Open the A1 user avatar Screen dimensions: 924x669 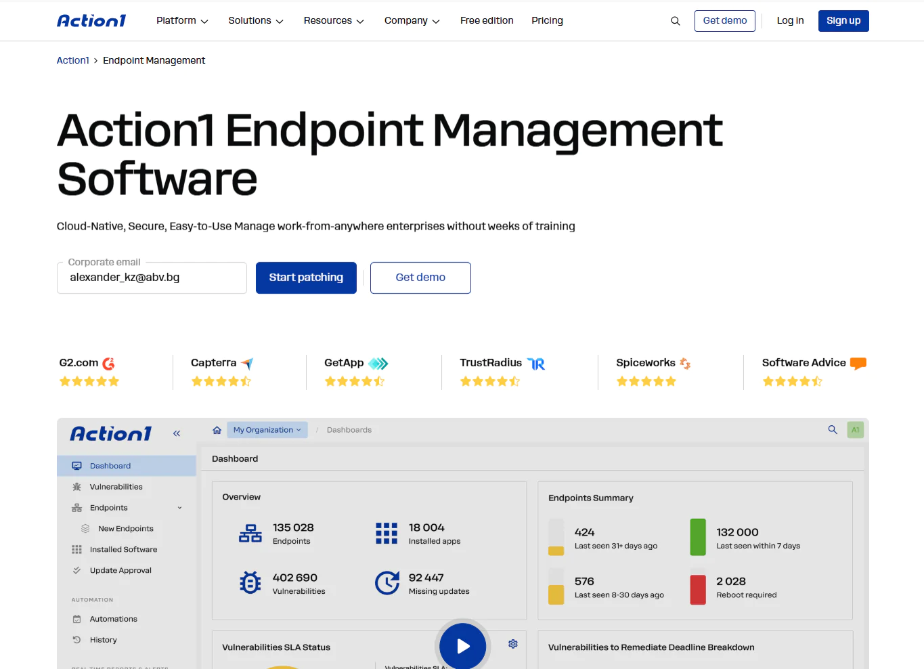[x=856, y=430]
